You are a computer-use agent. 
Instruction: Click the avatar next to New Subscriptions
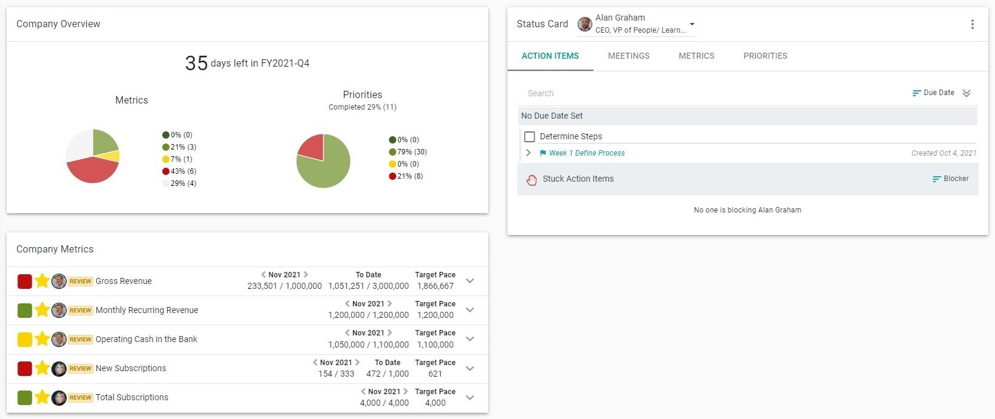point(59,369)
